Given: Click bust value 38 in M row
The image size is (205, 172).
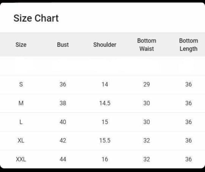Looking at the screenshot, I should point(63,103).
